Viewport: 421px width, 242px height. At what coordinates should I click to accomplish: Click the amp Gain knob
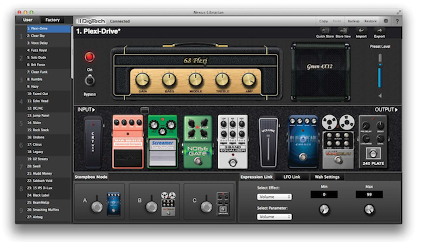point(142,80)
